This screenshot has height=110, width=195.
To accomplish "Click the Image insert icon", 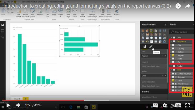I will point(54,11).
